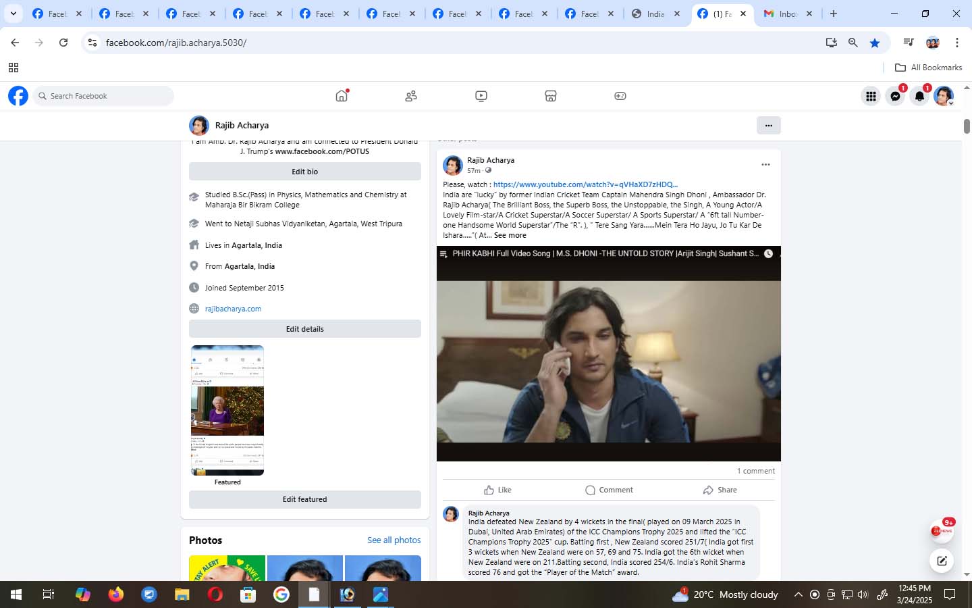
Task: Click the Facebook logo
Action: pyautogui.click(x=18, y=96)
